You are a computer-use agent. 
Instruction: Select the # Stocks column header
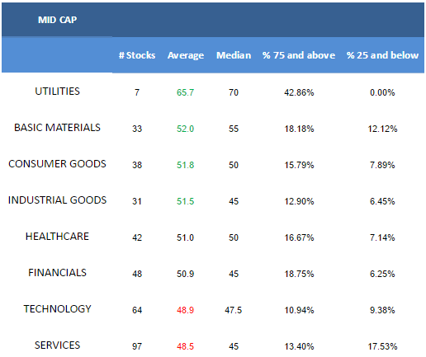[x=137, y=55]
